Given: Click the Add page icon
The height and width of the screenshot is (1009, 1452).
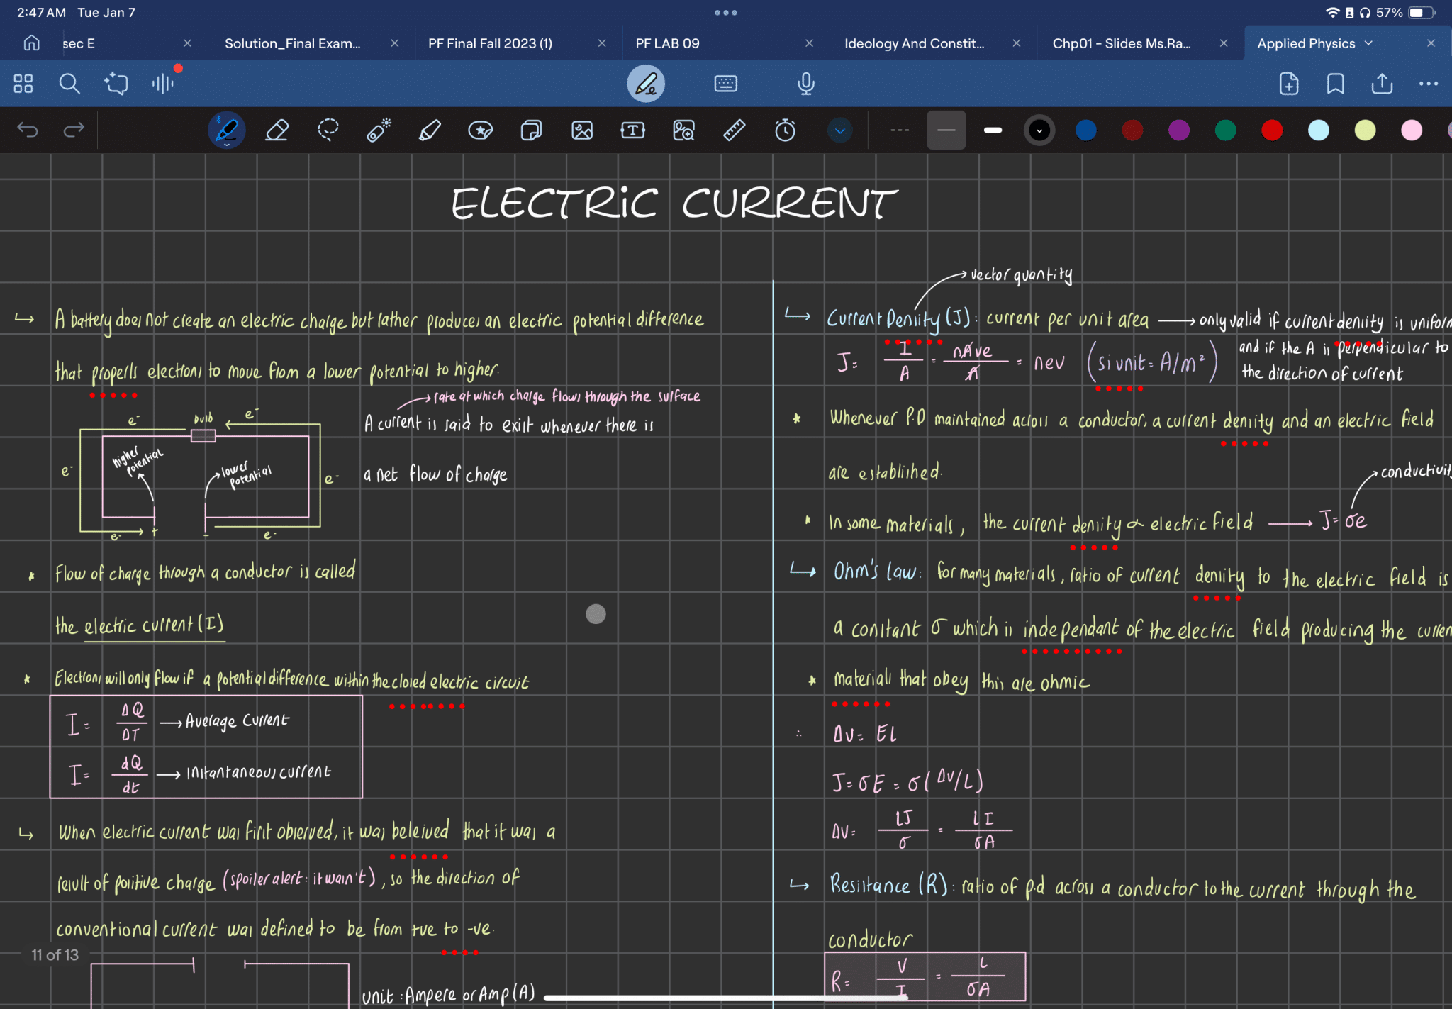Looking at the screenshot, I should pos(1288,84).
